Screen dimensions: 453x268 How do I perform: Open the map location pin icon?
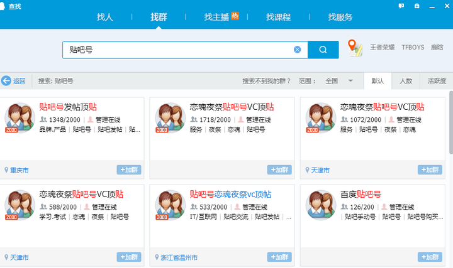355,48
